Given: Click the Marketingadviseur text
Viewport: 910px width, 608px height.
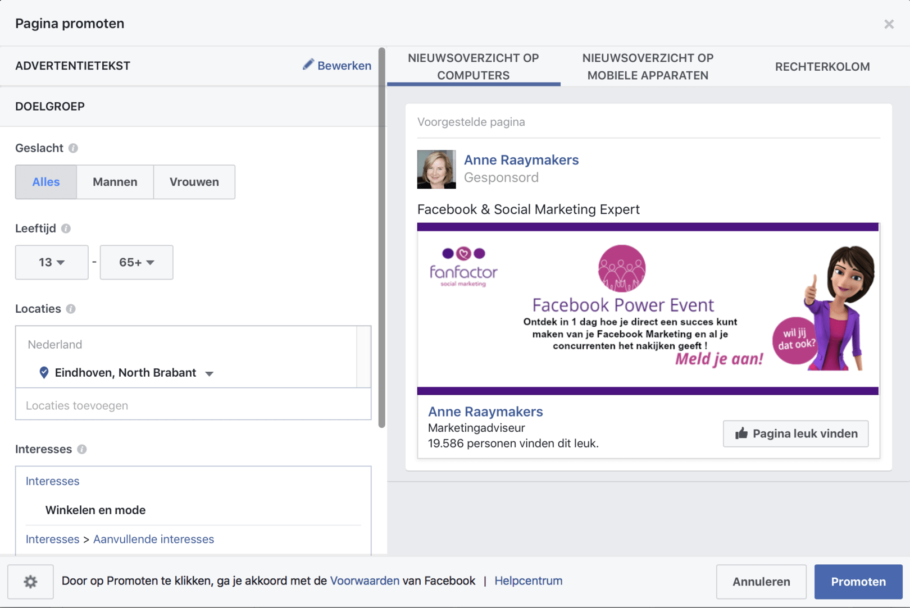Looking at the screenshot, I should click(476, 428).
